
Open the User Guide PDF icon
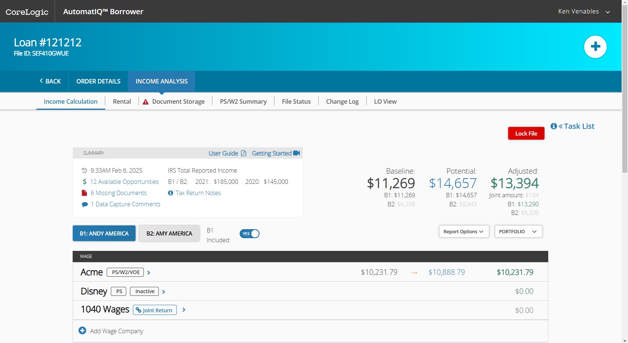coord(243,153)
